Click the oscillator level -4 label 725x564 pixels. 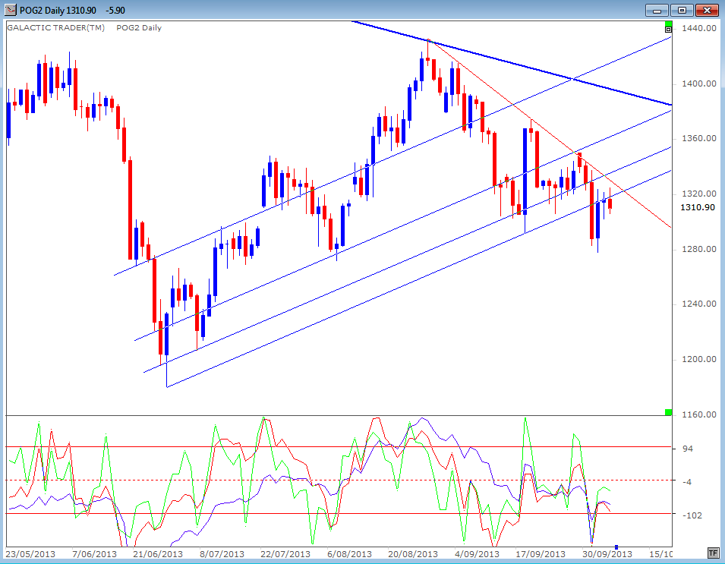(x=687, y=482)
